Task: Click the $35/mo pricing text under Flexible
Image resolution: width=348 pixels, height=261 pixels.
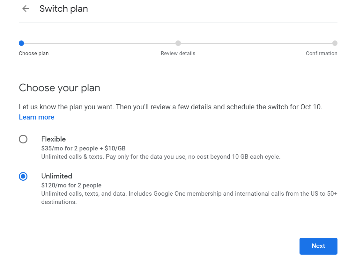Action: (x=83, y=148)
